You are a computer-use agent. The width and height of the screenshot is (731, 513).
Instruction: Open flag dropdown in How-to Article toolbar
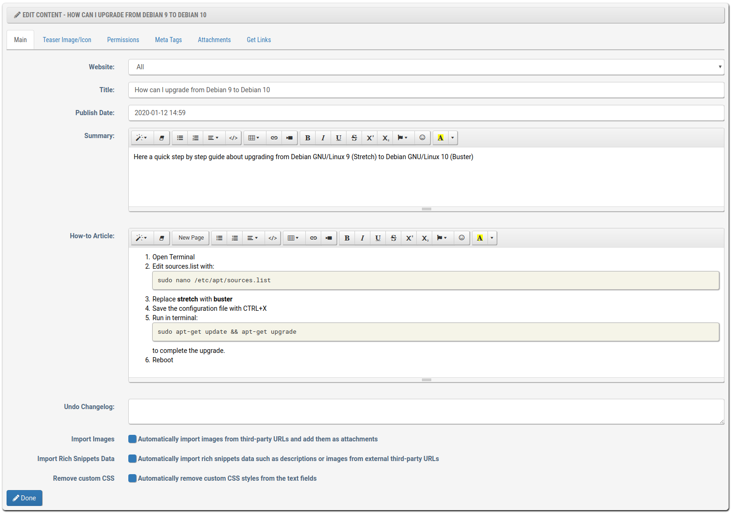[442, 238]
